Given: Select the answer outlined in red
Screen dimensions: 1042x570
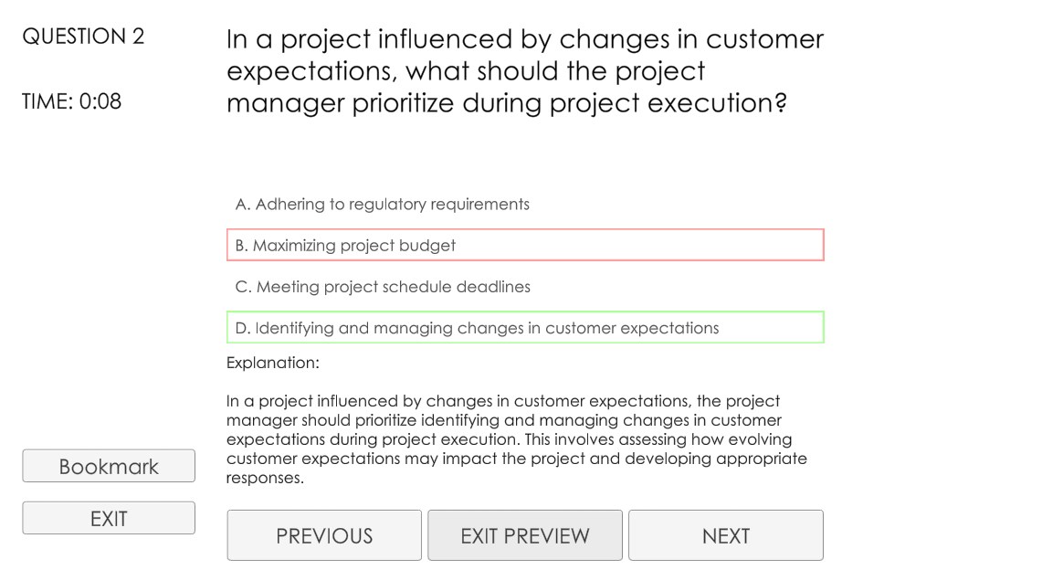Looking at the screenshot, I should (524, 246).
